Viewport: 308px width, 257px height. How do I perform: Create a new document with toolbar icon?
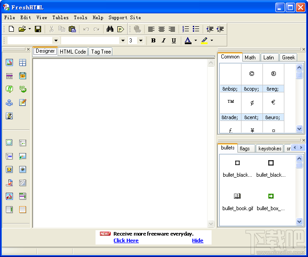point(12,29)
